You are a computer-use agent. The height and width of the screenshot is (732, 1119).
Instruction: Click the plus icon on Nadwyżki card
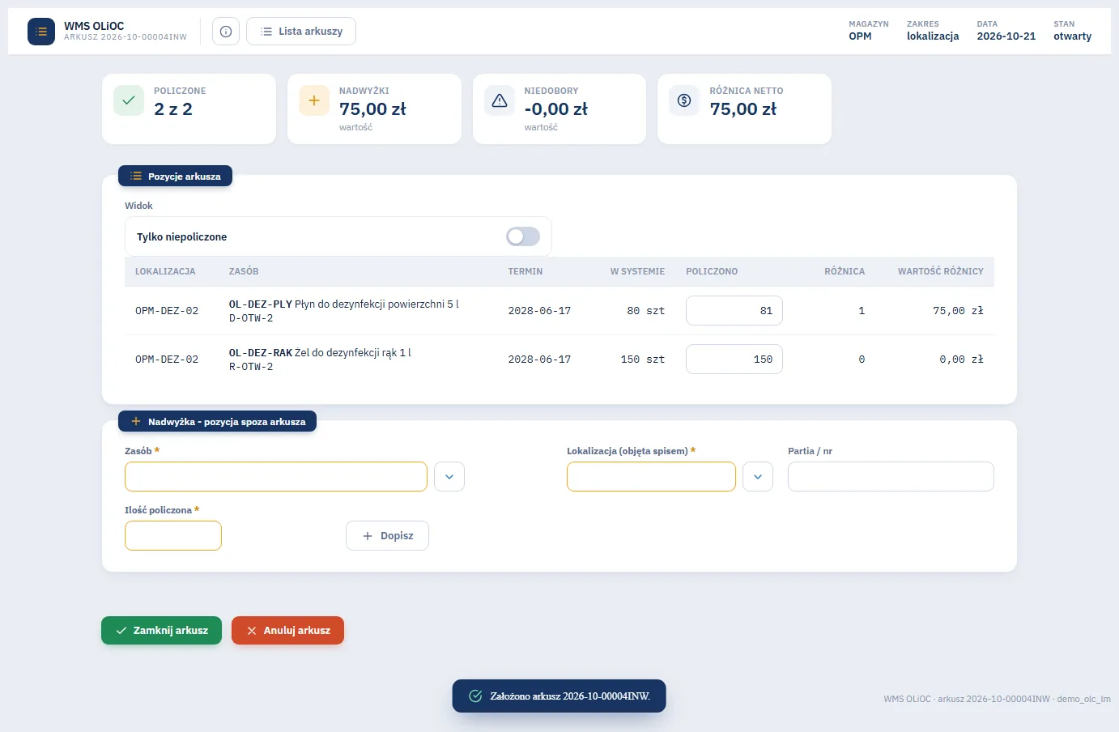click(314, 100)
